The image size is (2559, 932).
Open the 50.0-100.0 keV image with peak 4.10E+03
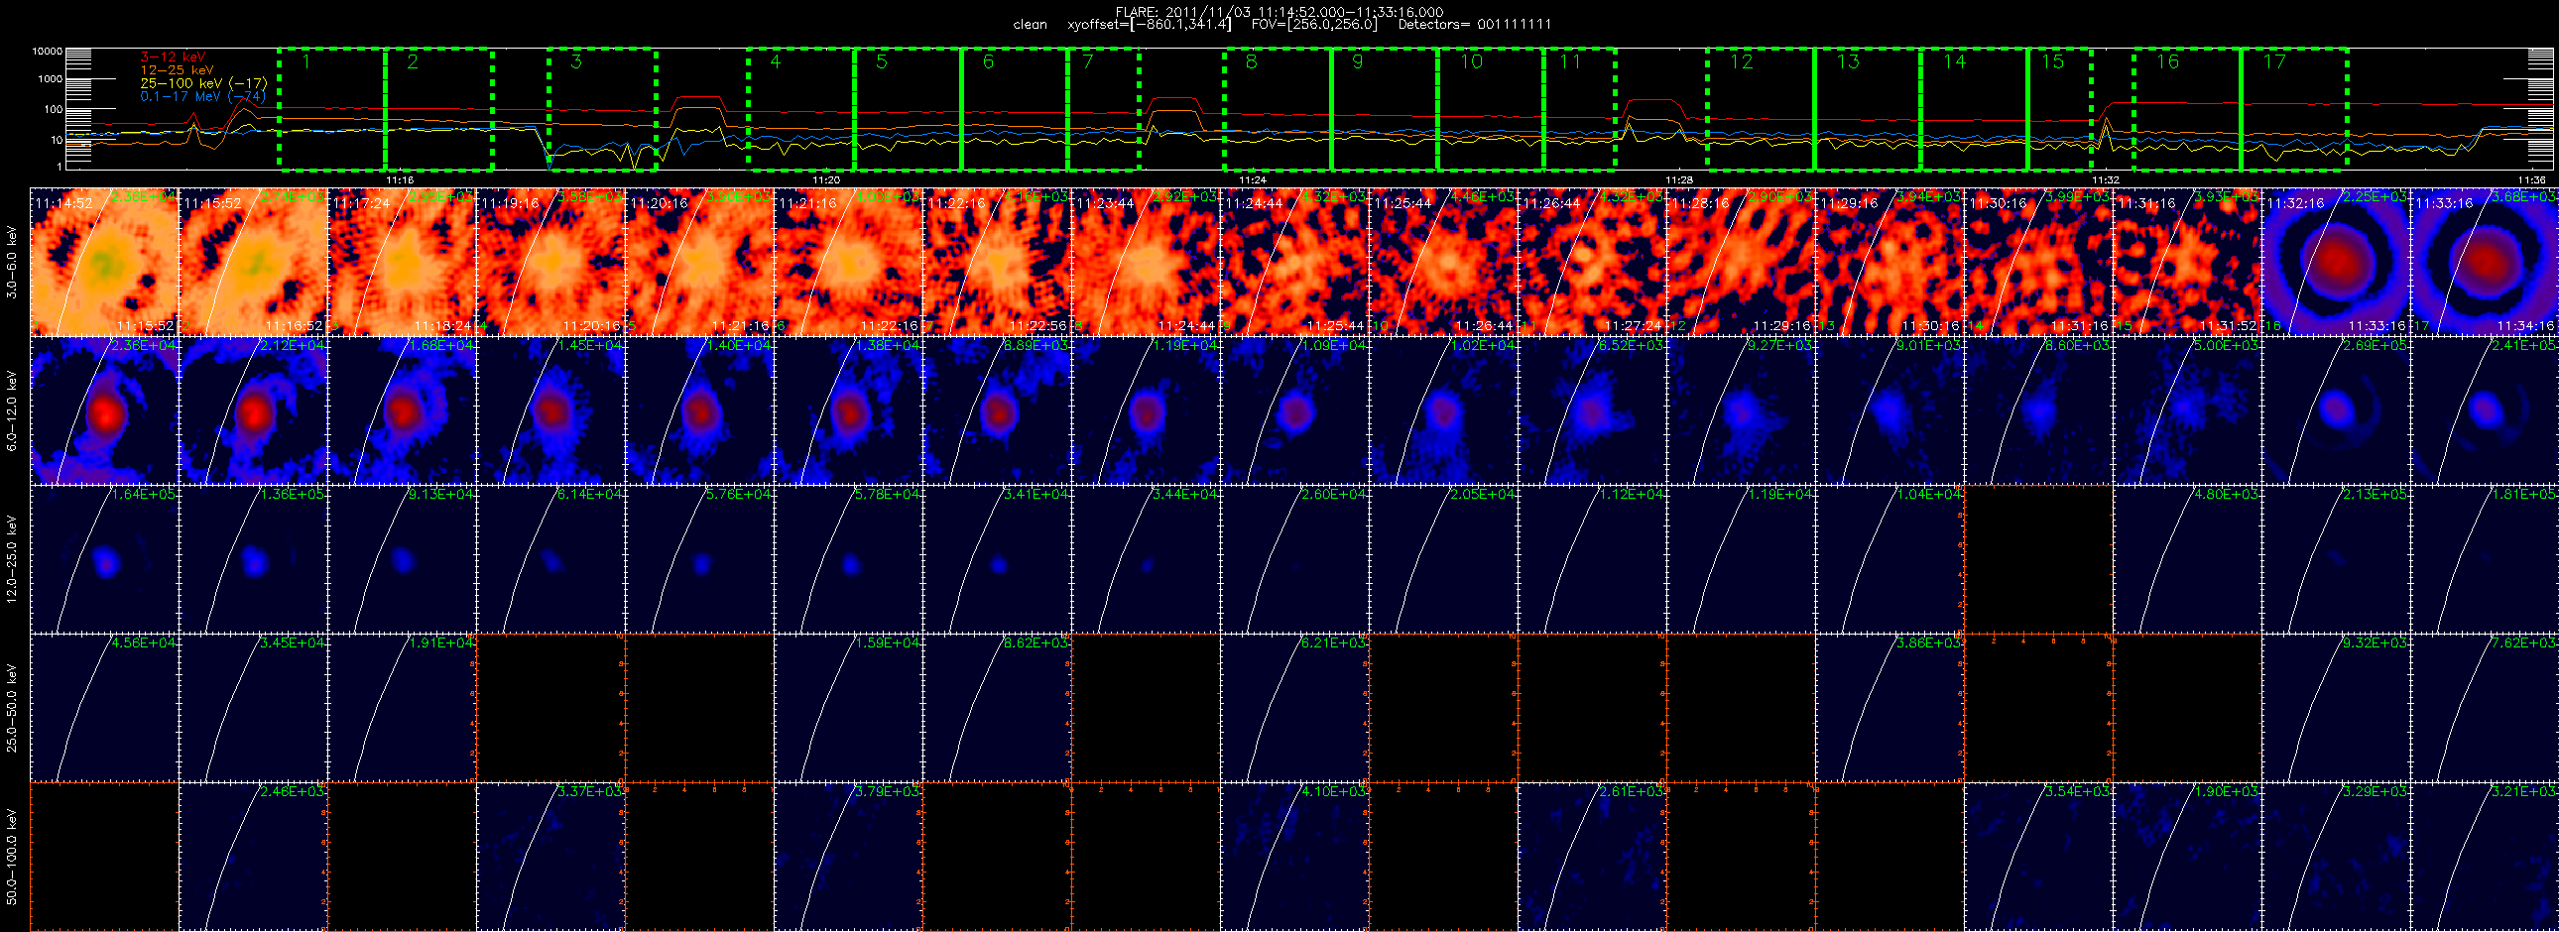(x=1294, y=857)
